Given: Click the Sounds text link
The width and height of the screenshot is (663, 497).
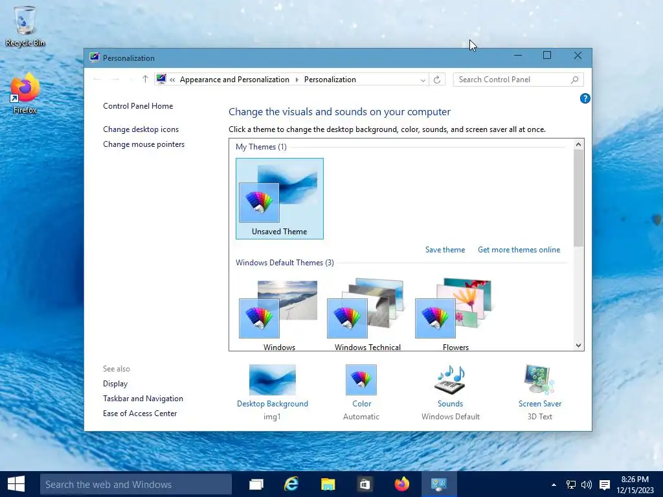Looking at the screenshot, I should coord(451,404).
